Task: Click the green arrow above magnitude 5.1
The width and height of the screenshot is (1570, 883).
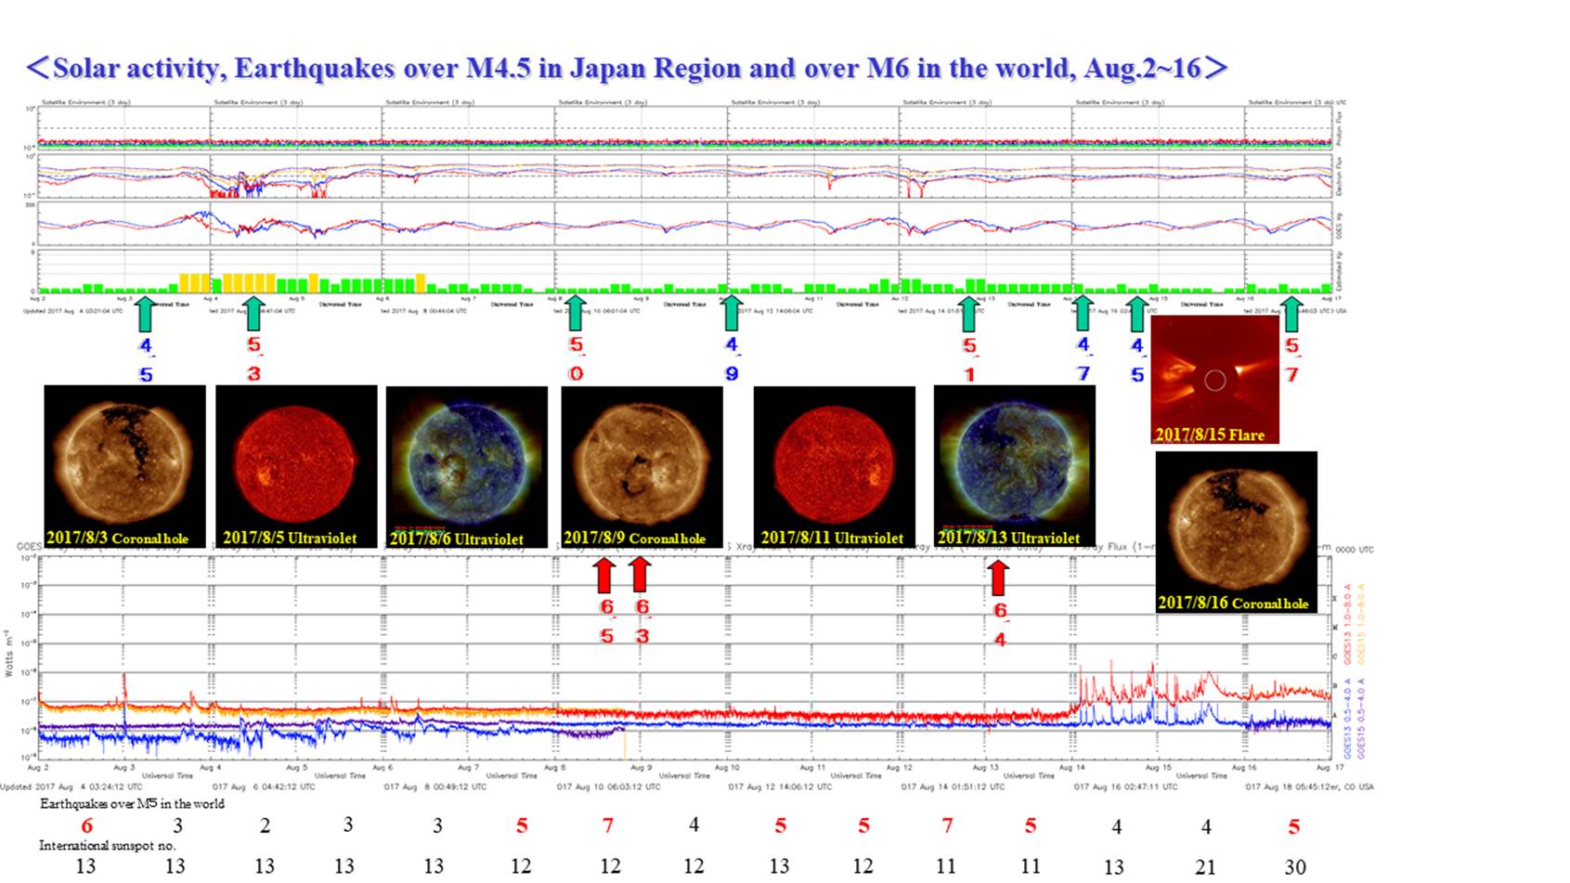Action: click(x=969, y=314)
